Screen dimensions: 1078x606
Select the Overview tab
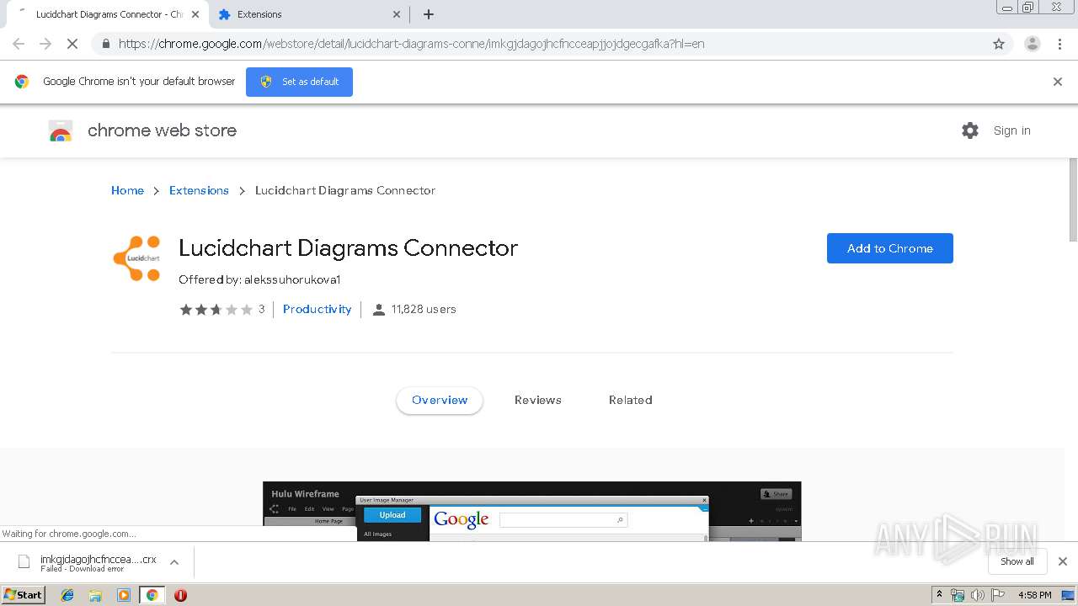coord(440,400)
